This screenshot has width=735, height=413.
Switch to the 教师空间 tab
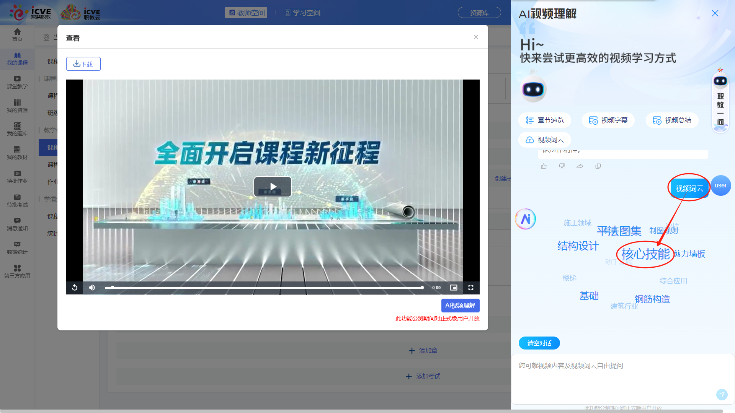pyautogui.click(x=246, y=13)
